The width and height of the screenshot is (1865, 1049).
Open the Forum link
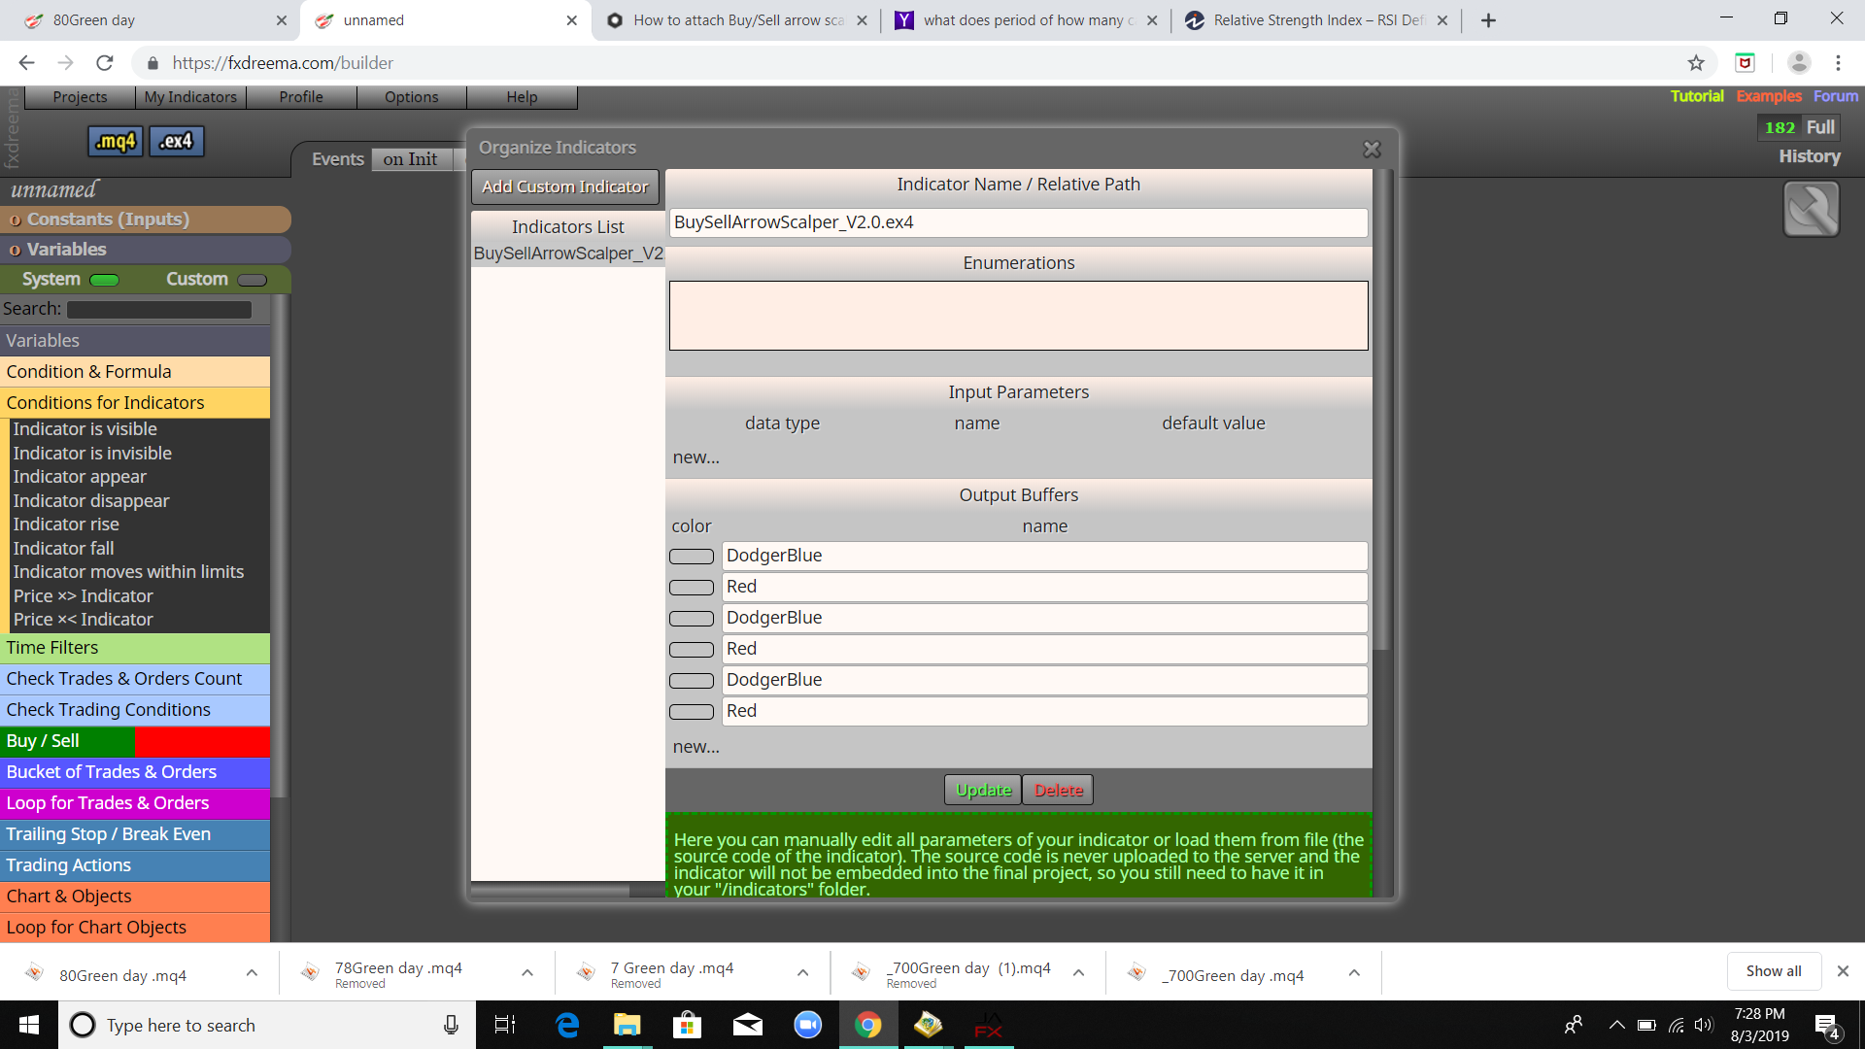click(x=1835, y=96)
